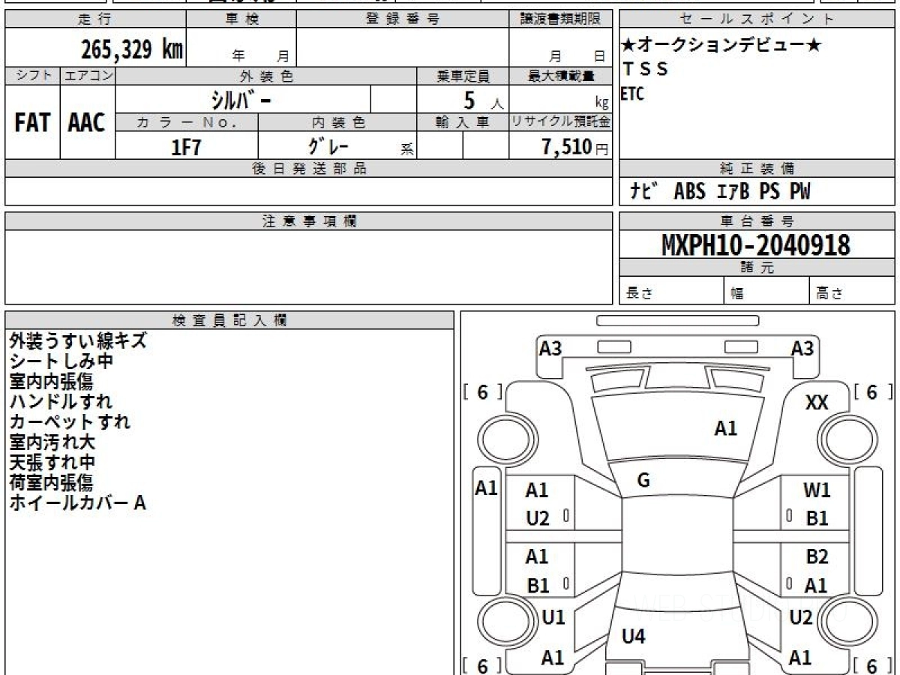Click the 高さ dimension label
900x675 pixels.
(x=830, y=294)
